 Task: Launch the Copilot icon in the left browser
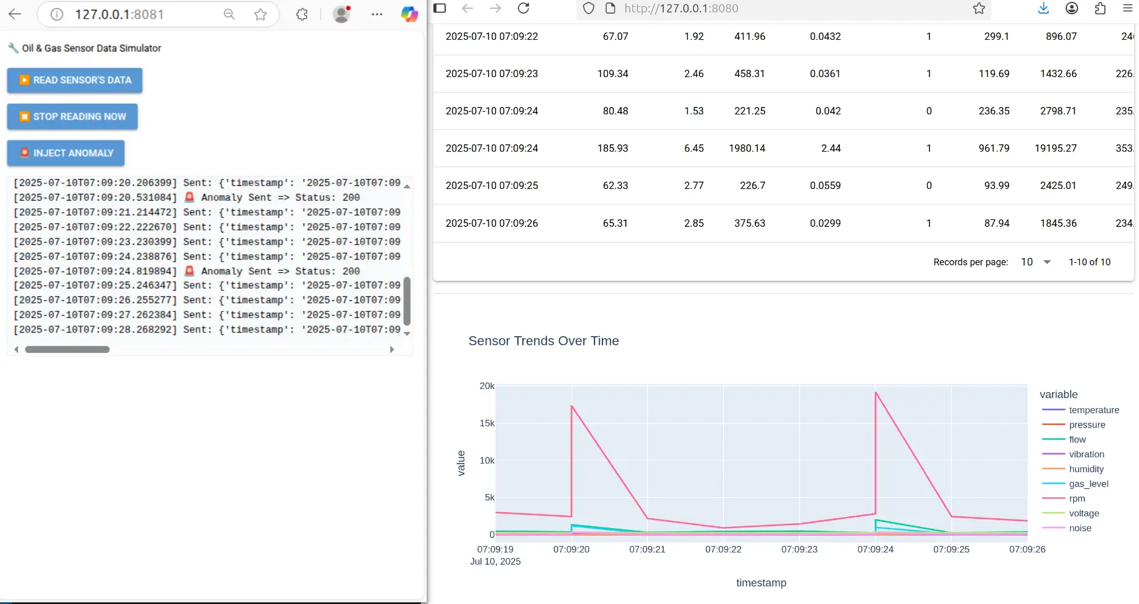point(409,14)
